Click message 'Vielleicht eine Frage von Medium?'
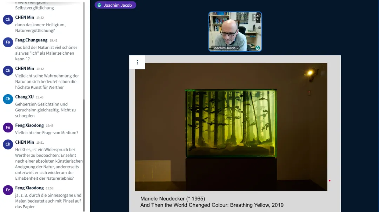The image size is (379, 212). coord(47,132)
